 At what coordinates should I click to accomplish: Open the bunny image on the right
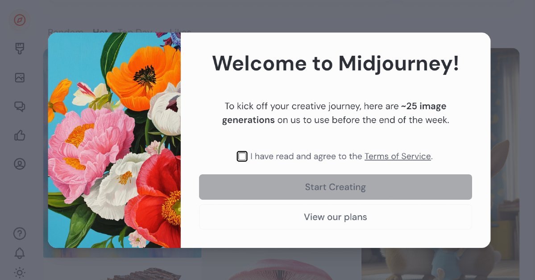point(440,164)
